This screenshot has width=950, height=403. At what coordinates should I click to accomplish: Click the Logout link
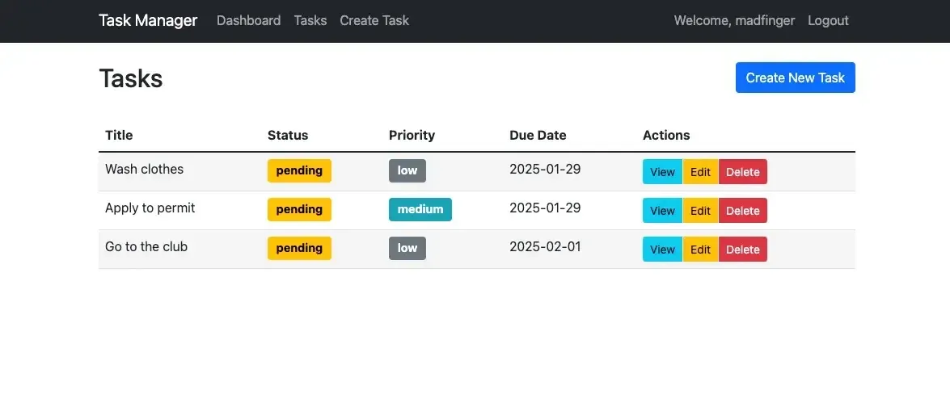(828, 20)
